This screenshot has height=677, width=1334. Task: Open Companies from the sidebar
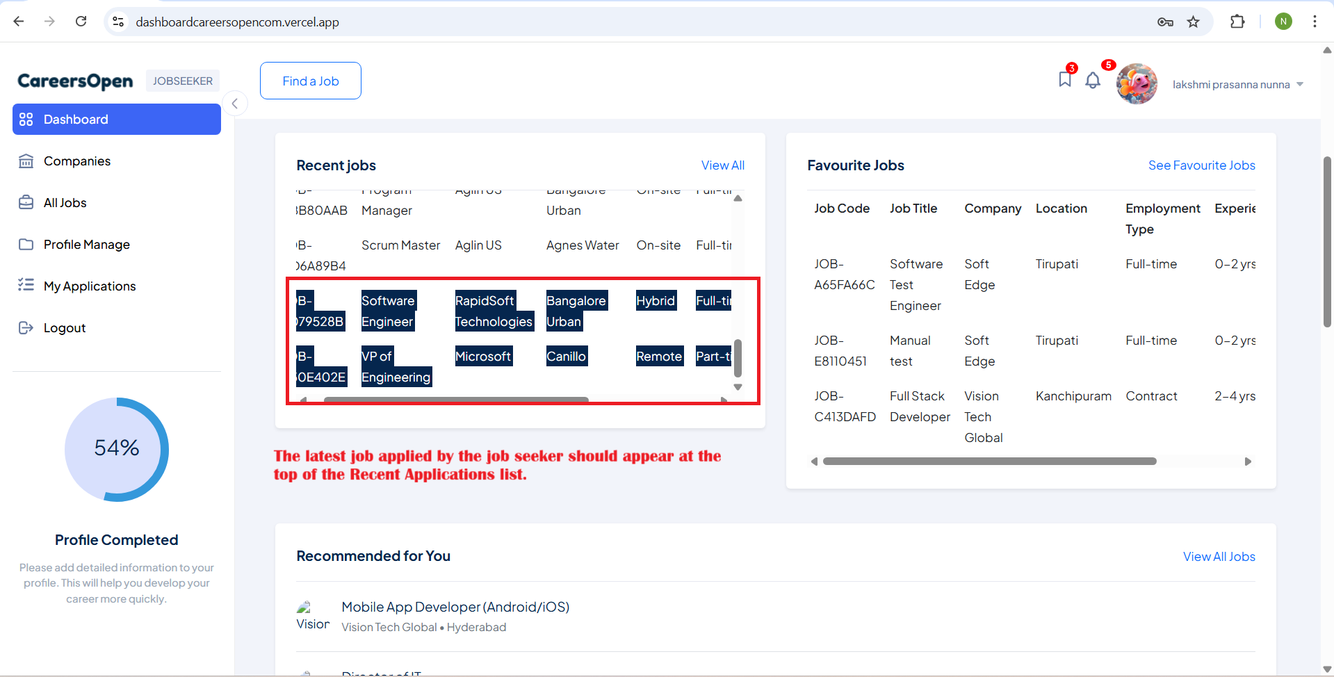tap(76, 161)
